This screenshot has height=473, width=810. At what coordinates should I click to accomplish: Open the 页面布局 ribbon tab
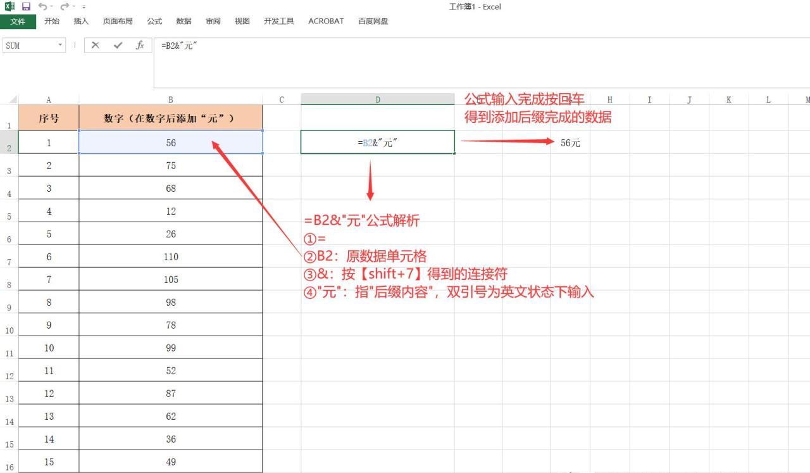coord(118,21)
